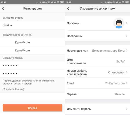Viewport: 130px width, 115px height.
Task: Open the Настоящее имя setting
Action: pyautogui.click(x=97, y=51)
